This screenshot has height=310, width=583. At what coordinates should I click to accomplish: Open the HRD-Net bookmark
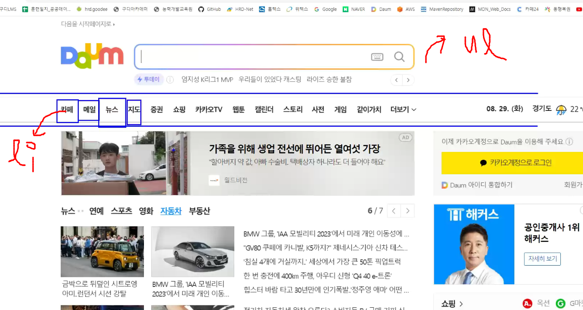pyautogui.click(x=240, y=9)
